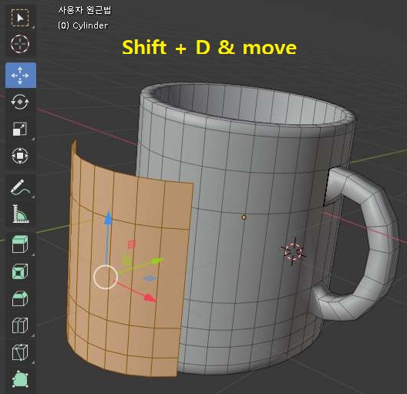Select the Loop Cut tool
Screen dimensions: 407x394
(20, 325)
